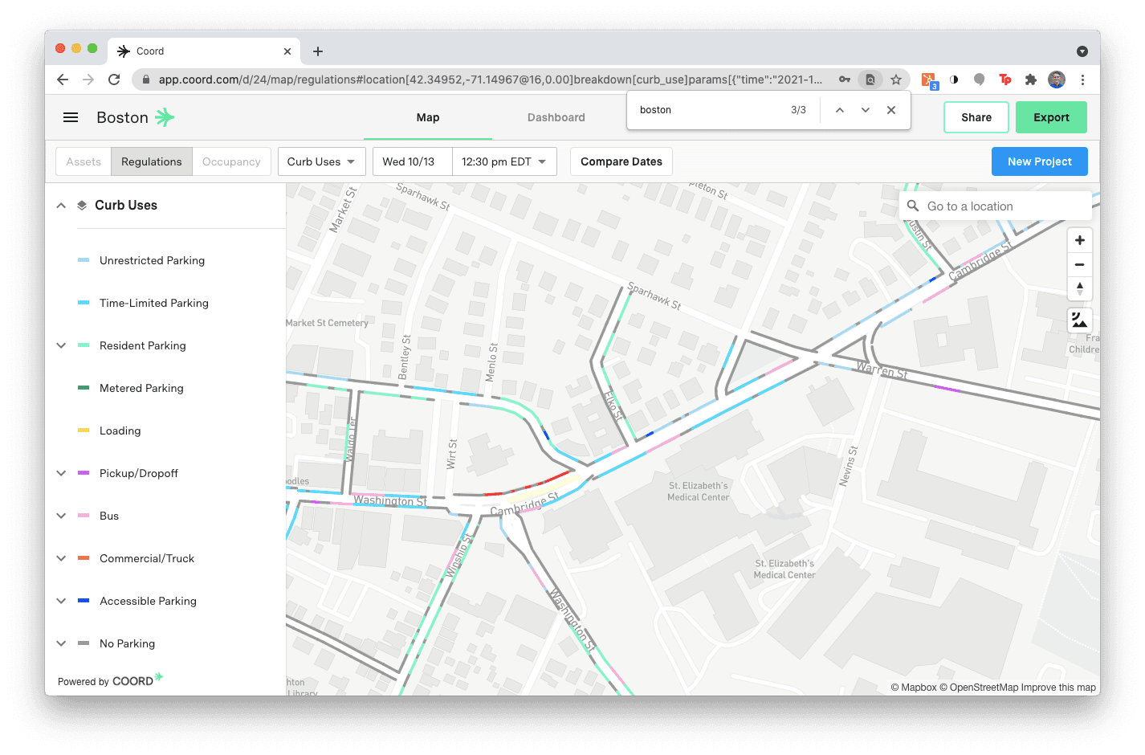Expand Resident Parking details
This screenshot has width=1145, height=755.
(61, 345)
